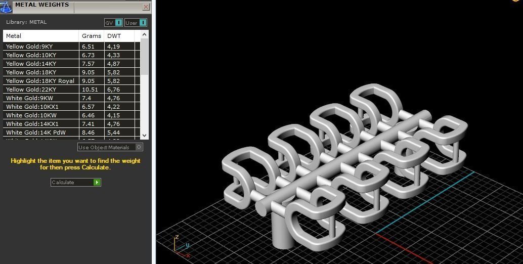The width and height of the screenshot is (523, 264).
Task: Sort by the Metal column header
Action: point(40,36)
